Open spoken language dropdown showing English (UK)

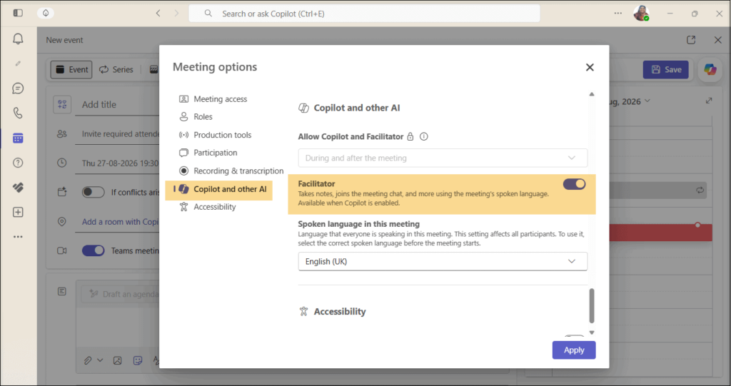point(443,262)
